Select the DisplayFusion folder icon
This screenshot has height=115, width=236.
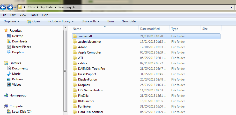tap(75, 79)
